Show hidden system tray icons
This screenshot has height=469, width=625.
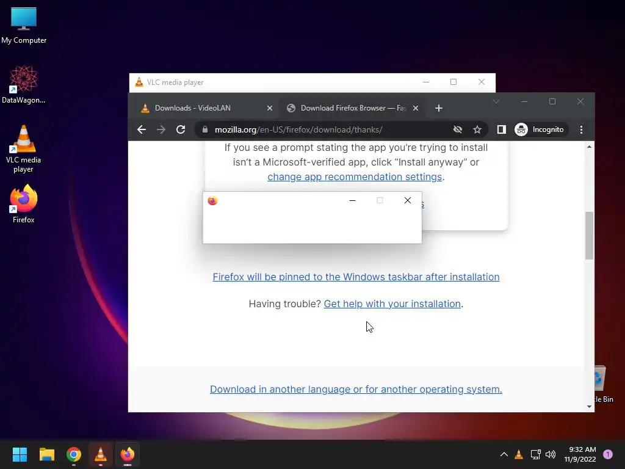tap(504, 454)
